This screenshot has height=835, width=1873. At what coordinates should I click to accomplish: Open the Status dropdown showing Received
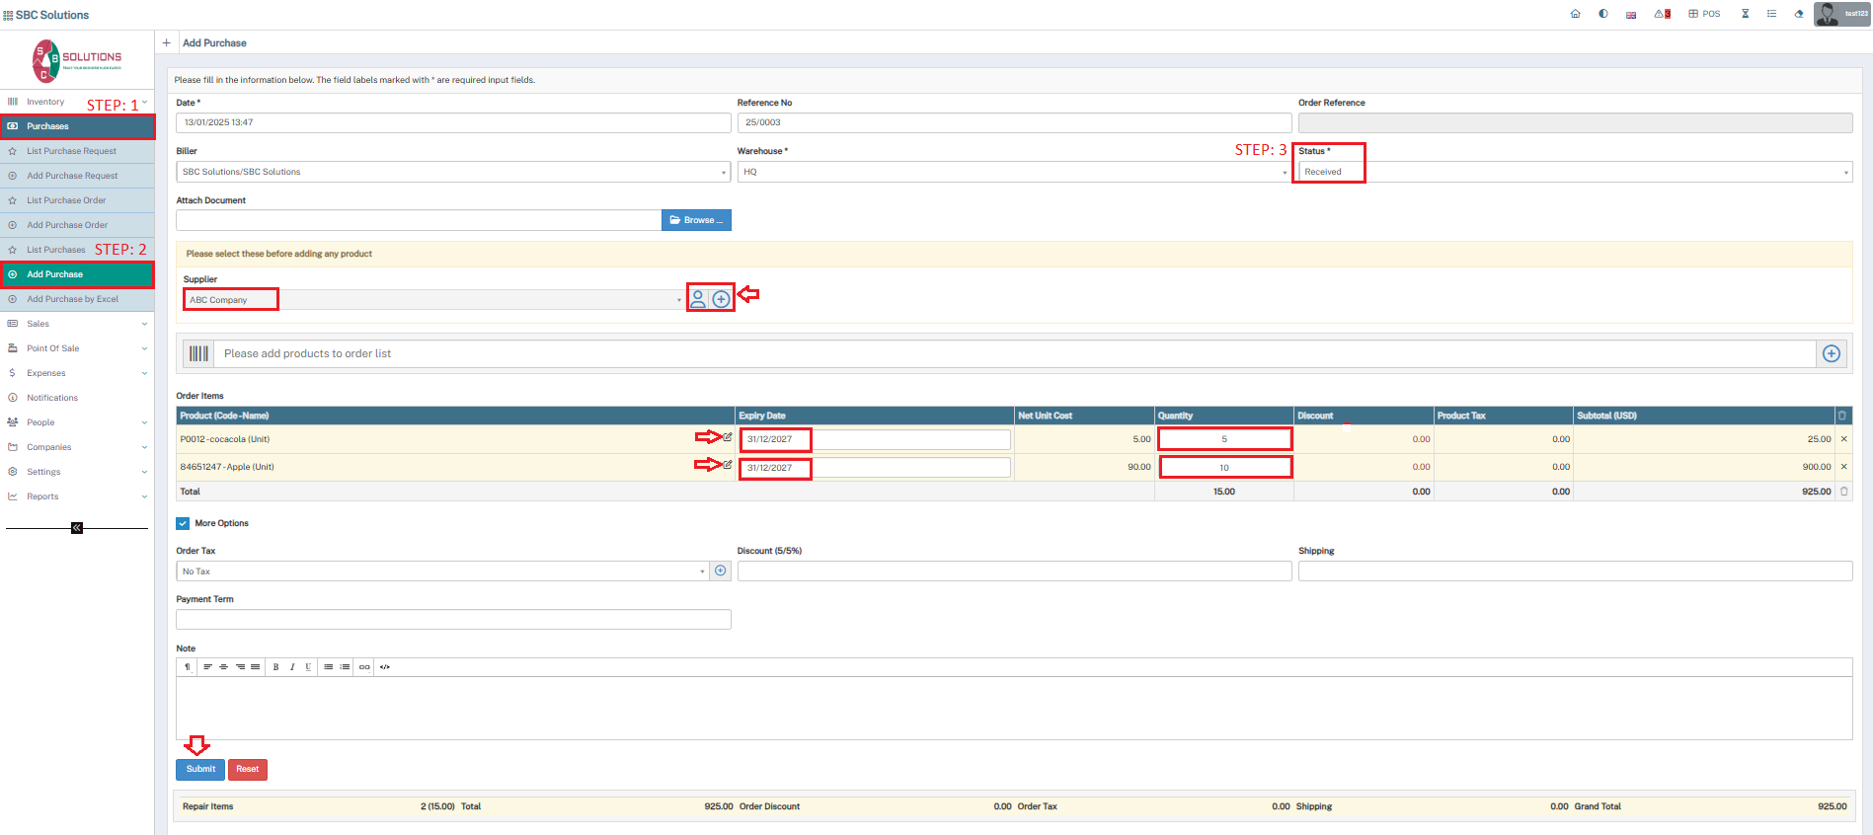[x=1575, y=172]
